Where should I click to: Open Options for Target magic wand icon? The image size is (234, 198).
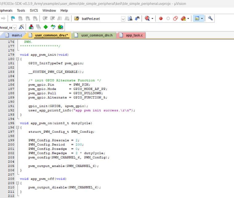tap(21, 27)
